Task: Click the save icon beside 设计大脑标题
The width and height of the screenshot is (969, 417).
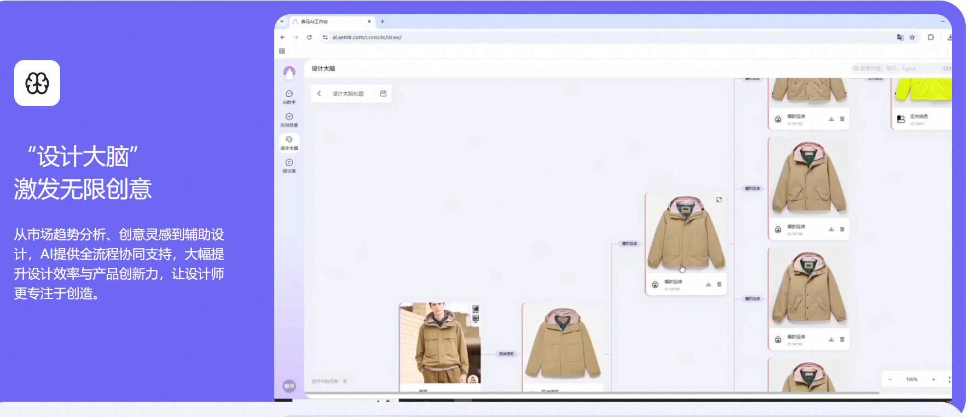Action: [x=383, y=93]
